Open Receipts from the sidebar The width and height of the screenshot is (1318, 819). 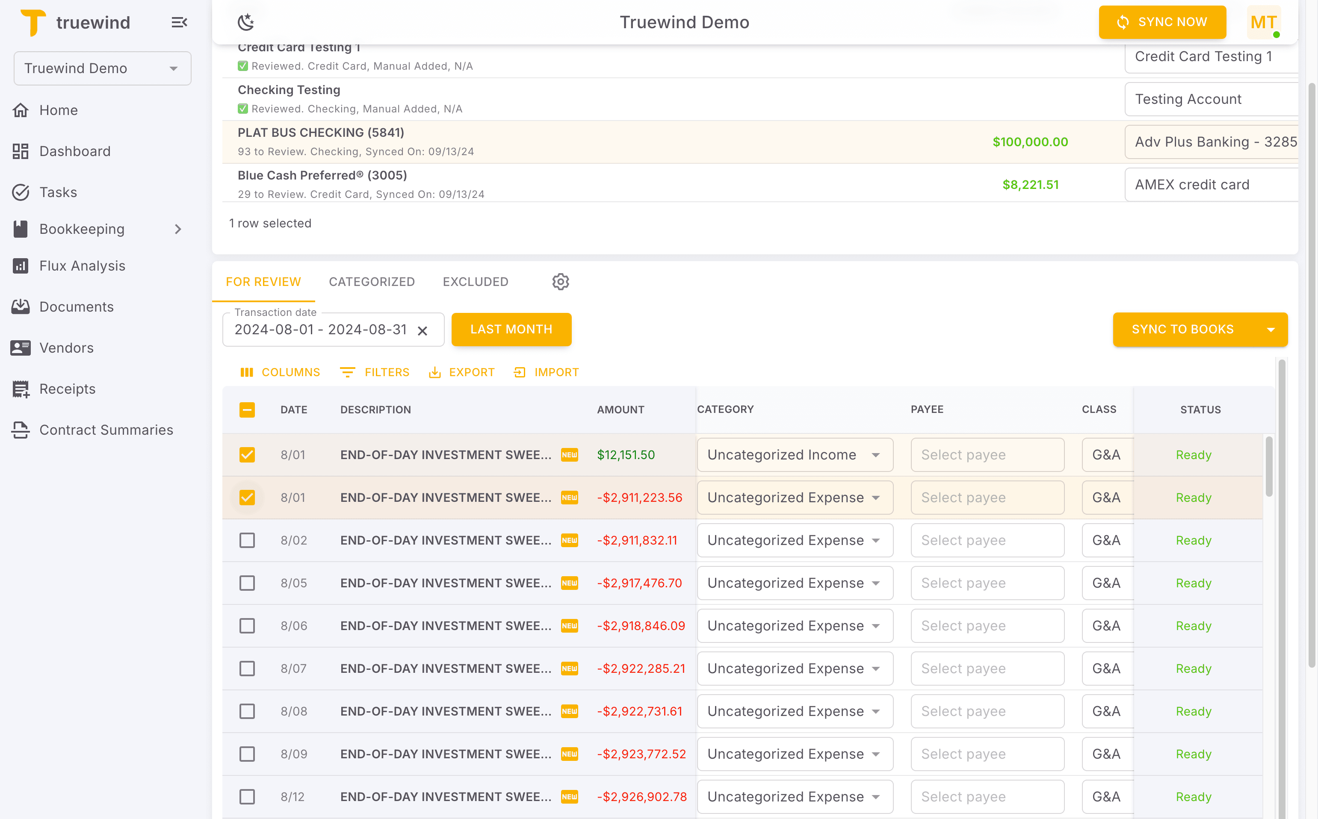coord(67,389)
